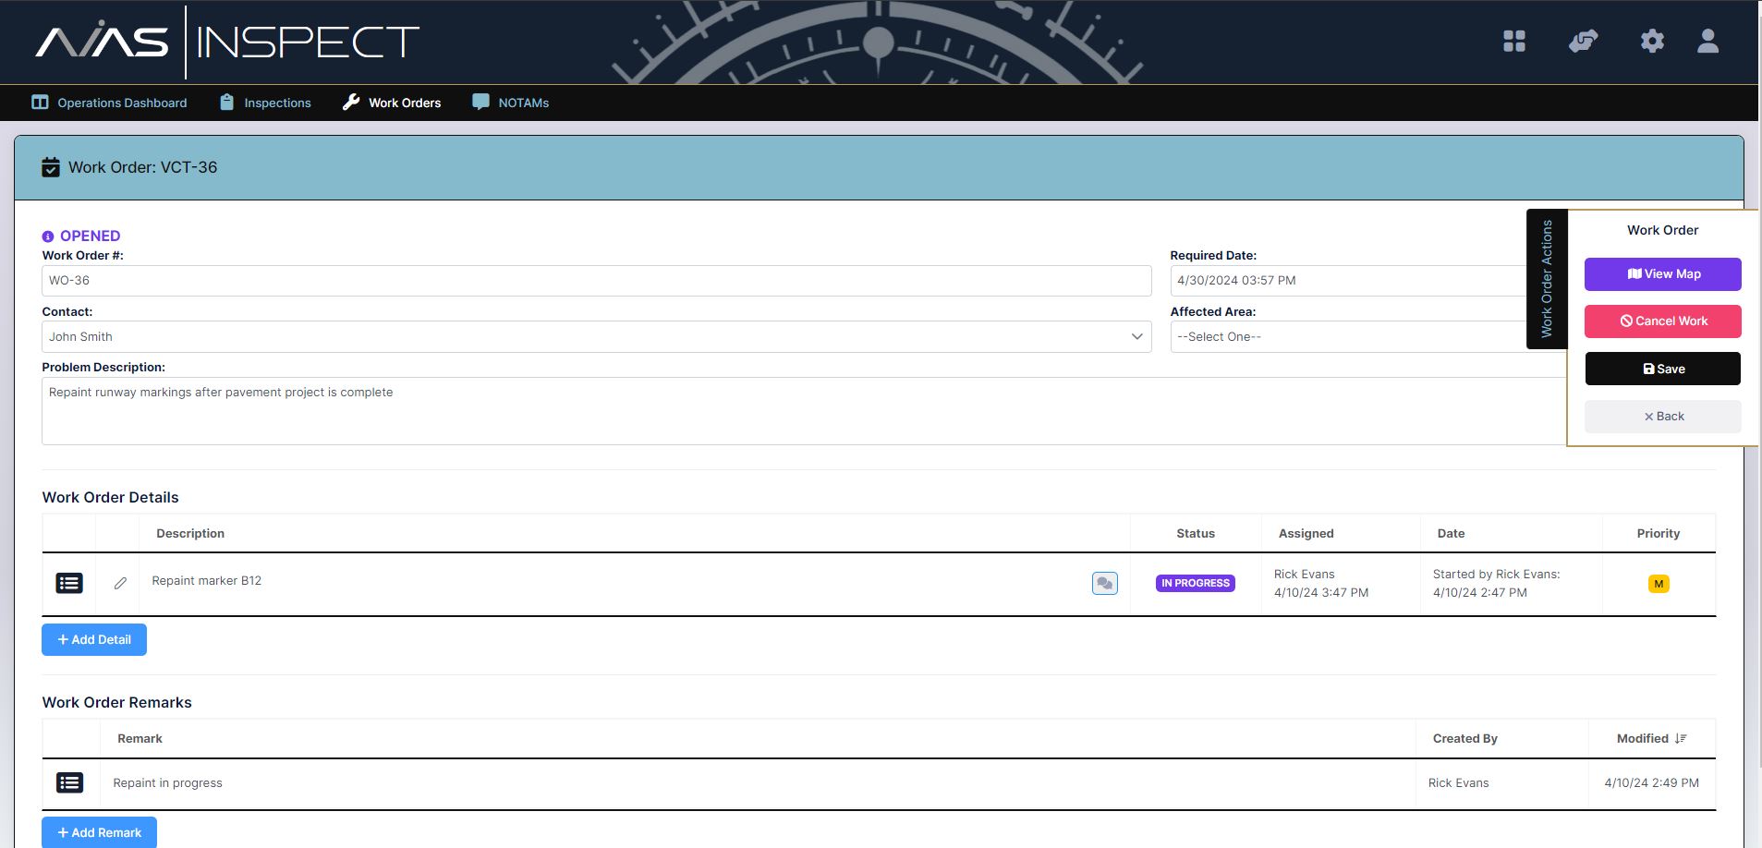Go to the Inspections tab
Screen dimensions: 1762x848
(265, 103)
